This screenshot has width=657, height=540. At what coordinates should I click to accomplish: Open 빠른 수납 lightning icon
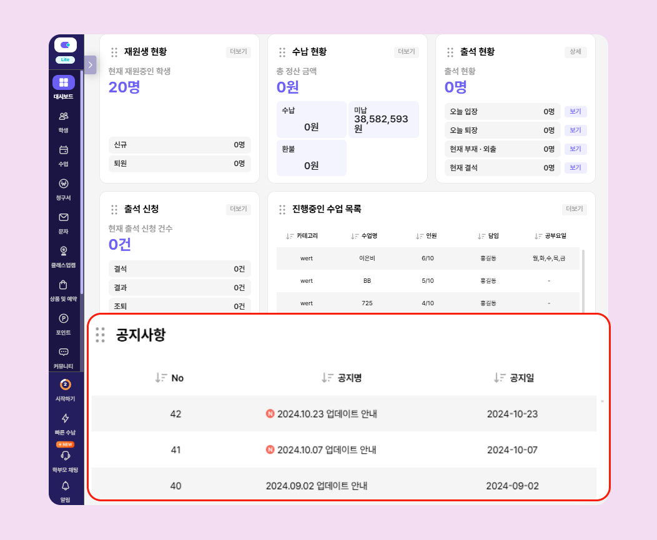coord(66,418)
